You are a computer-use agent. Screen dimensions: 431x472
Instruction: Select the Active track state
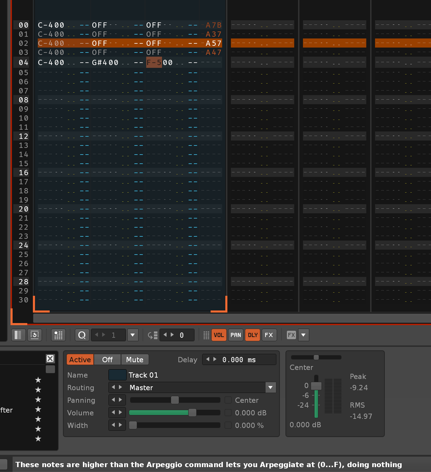click(80, 359)
